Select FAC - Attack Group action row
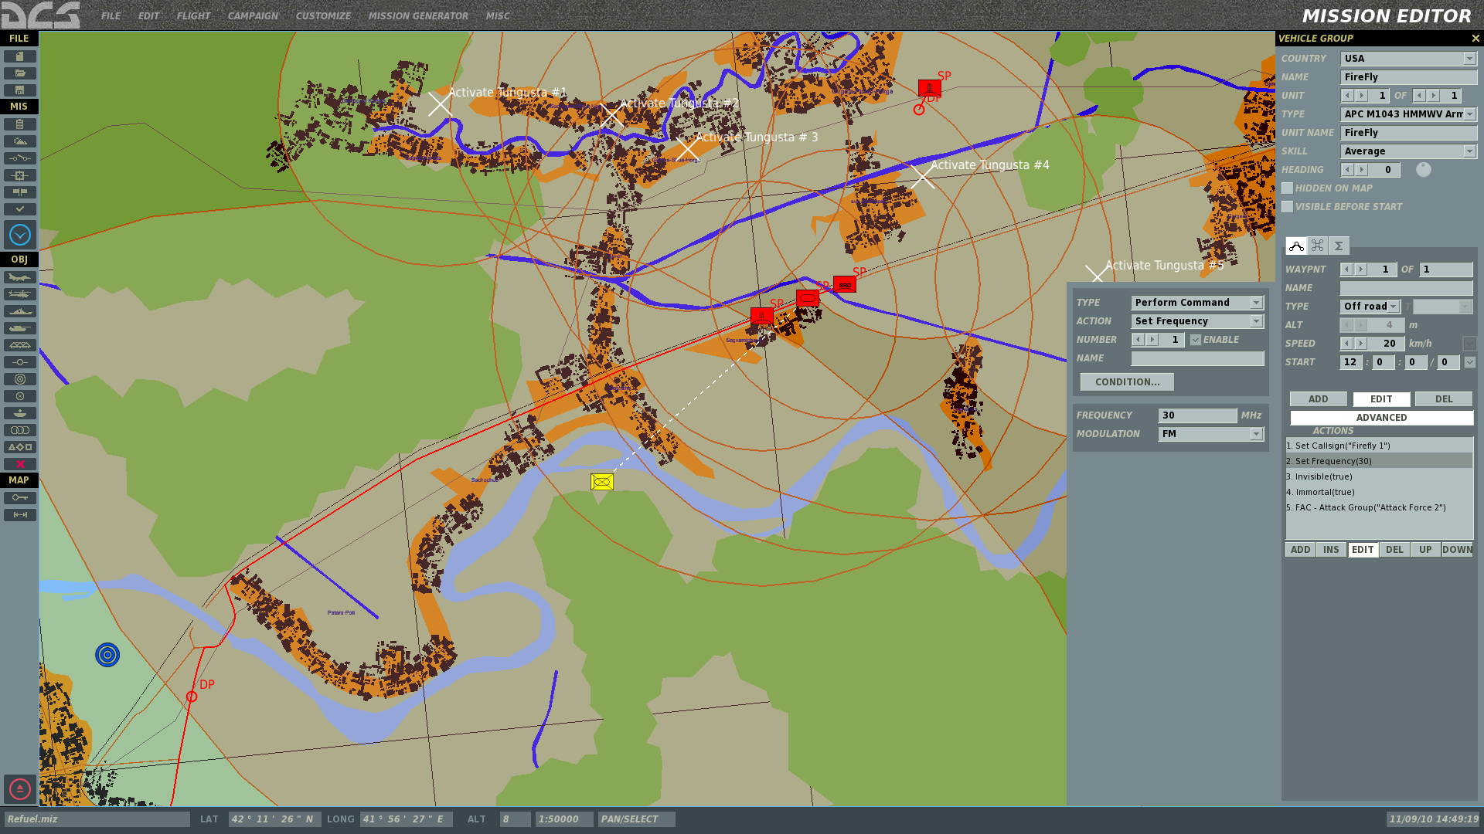This screenshot has width=1484, height=834. click(1379, 507)
